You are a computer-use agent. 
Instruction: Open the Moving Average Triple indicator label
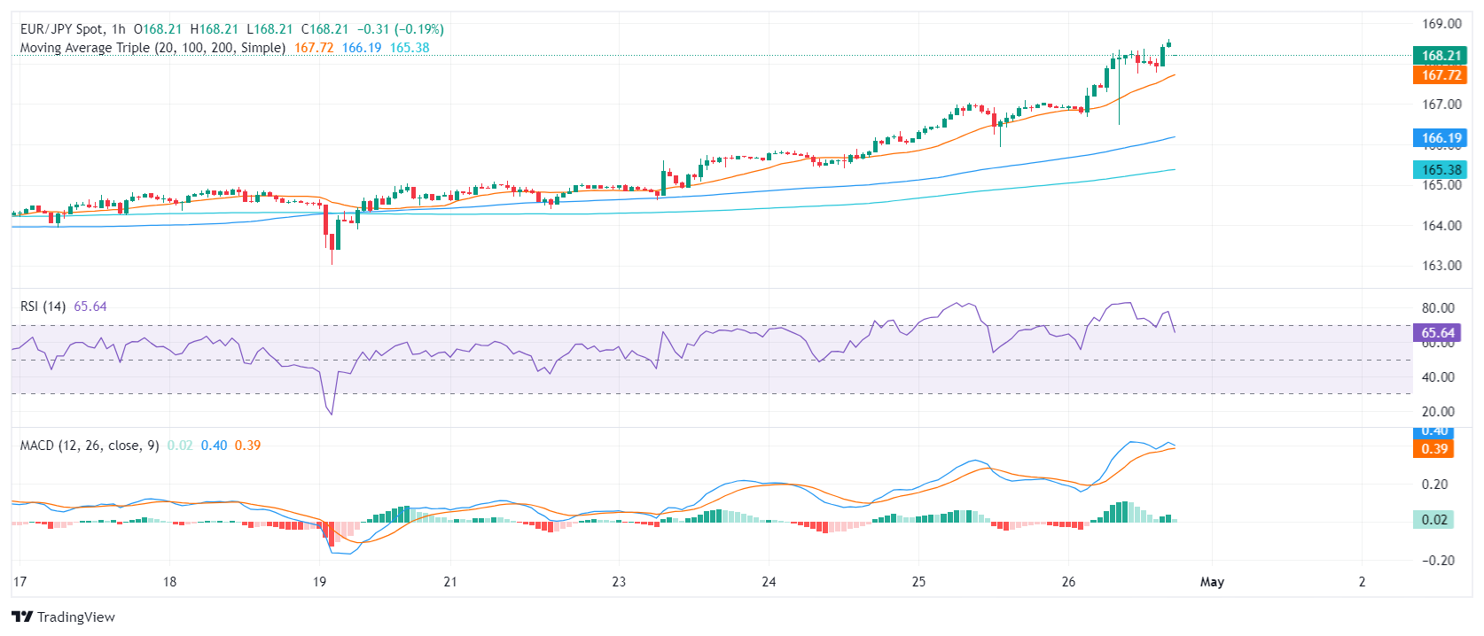click(x=152, y=48)
